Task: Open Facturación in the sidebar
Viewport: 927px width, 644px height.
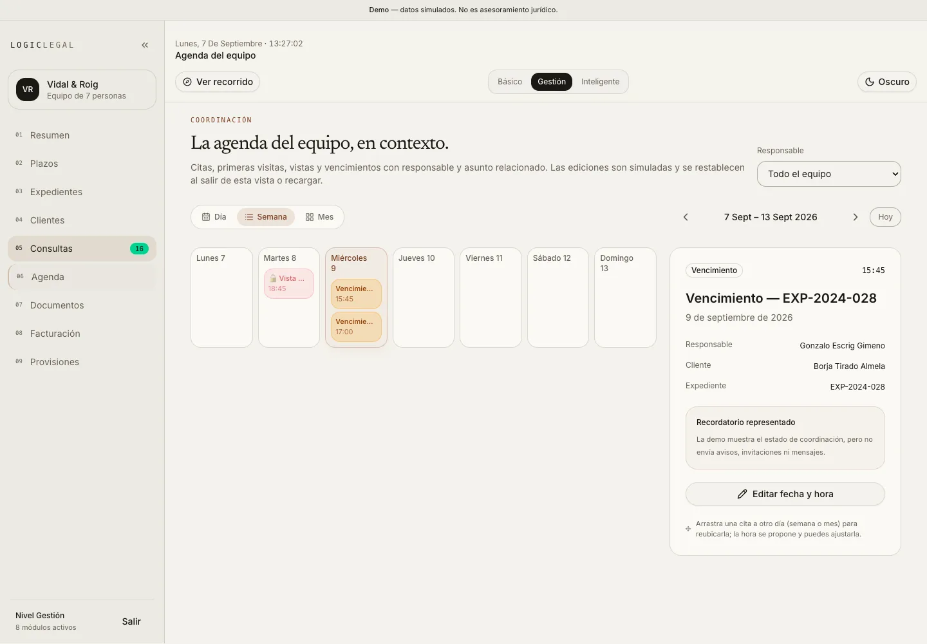Action: click(x=82, y=334)
